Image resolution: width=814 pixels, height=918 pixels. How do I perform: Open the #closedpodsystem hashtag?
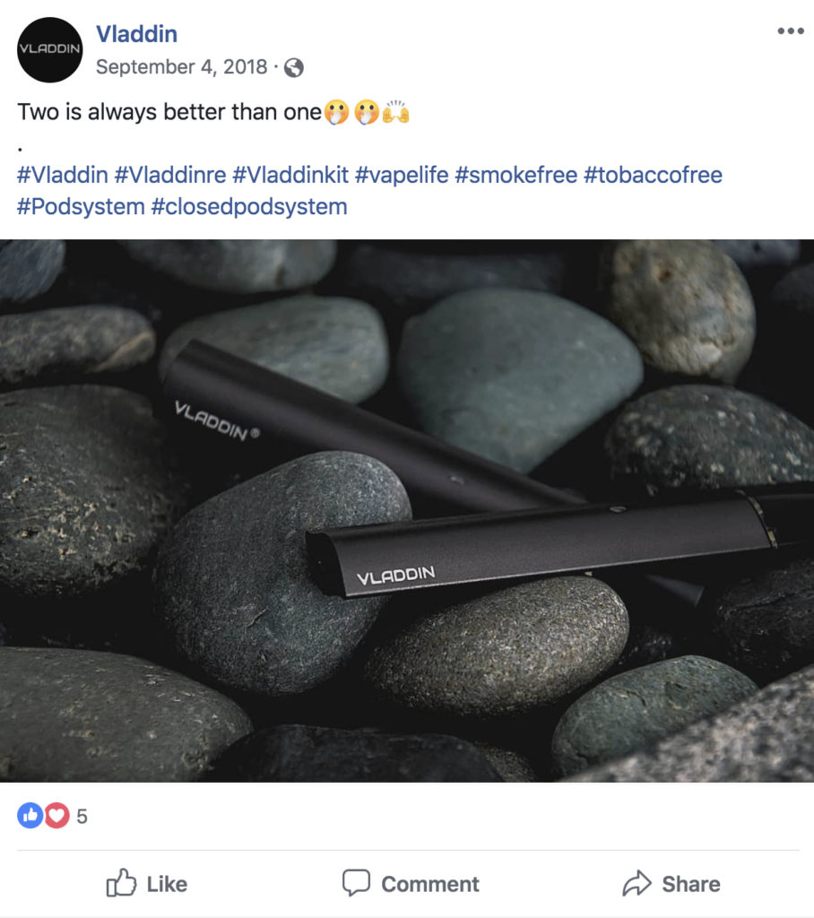coord(249,207)
